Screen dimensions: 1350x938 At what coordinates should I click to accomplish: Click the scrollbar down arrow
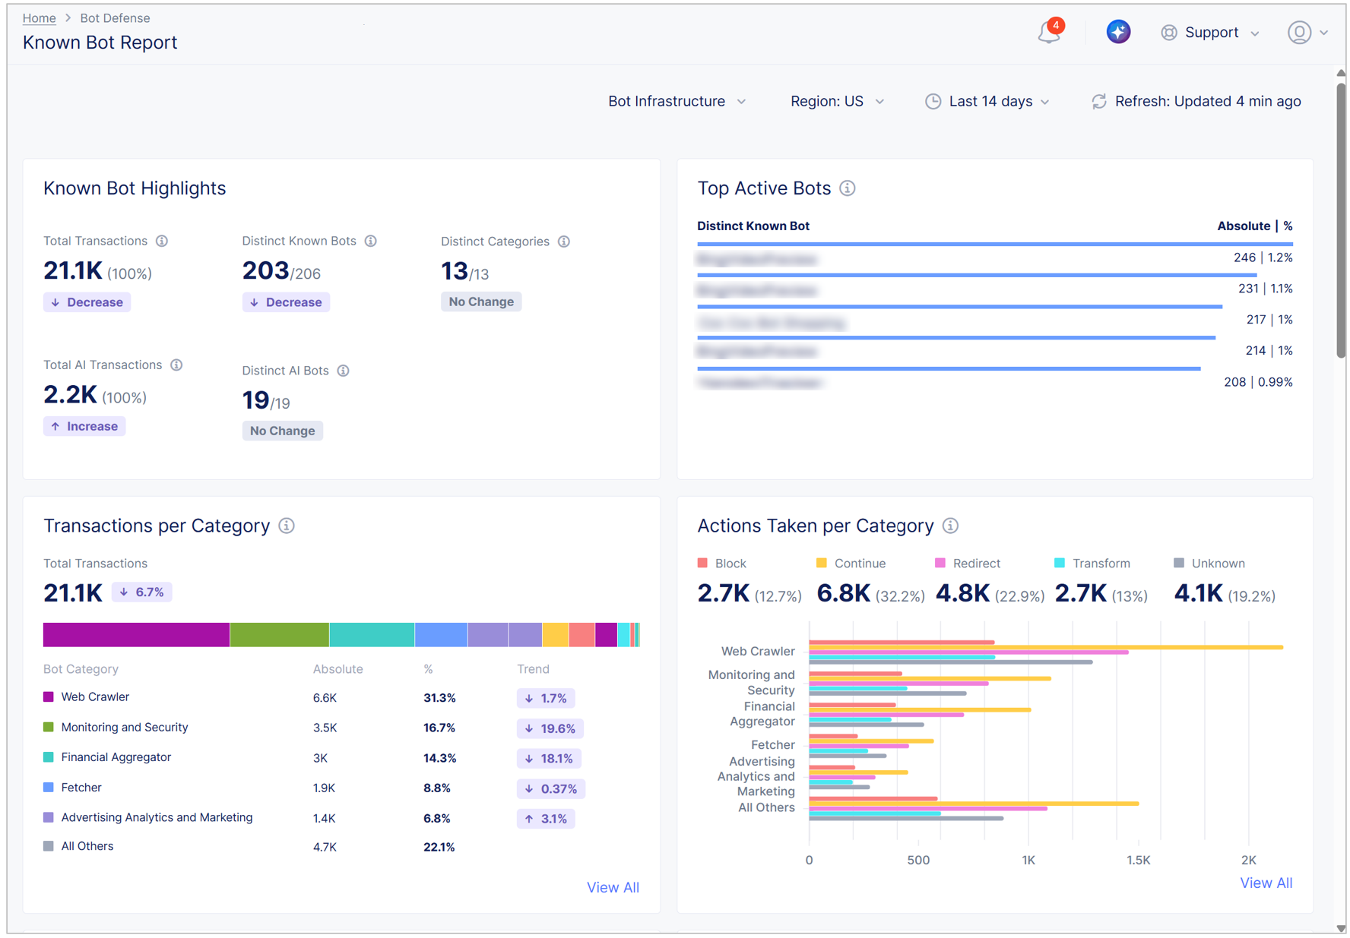[1341, 928]
